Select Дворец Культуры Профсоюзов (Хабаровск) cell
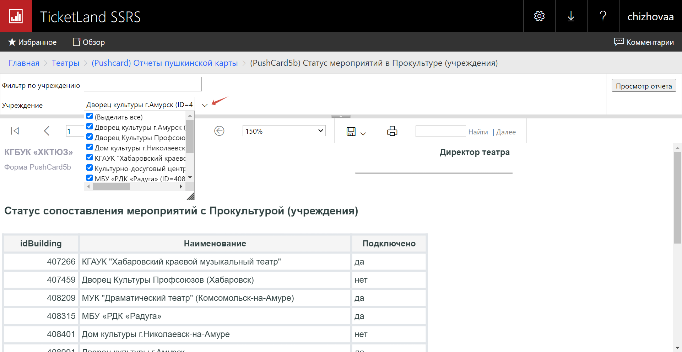Image resolution: width=682 pixels, height=352 pixels. 215,280
